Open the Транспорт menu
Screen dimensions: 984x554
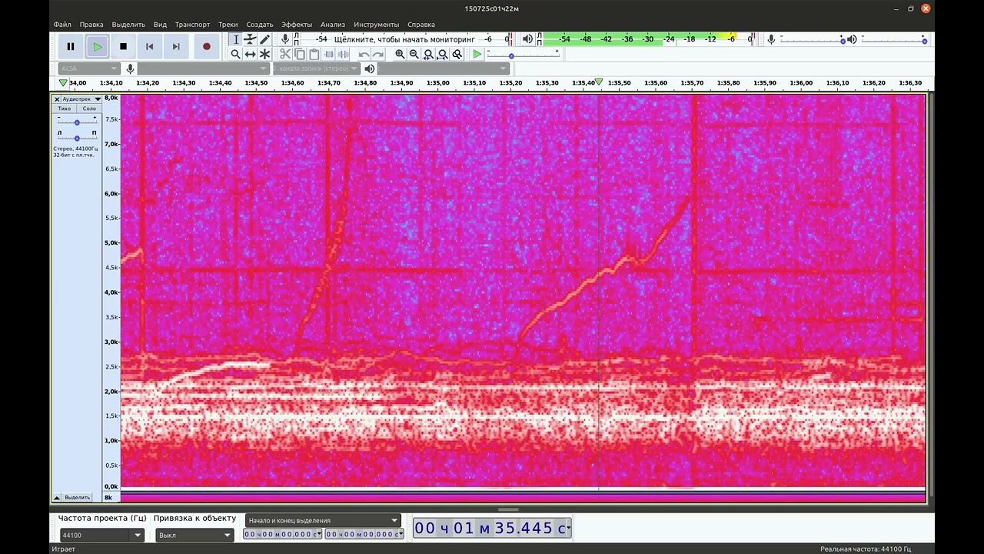(192, 25)
